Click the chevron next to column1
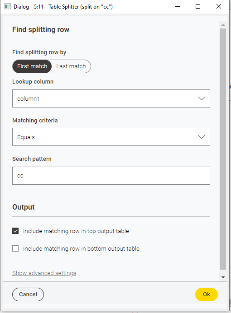The image size is (231, 313). 202,98
